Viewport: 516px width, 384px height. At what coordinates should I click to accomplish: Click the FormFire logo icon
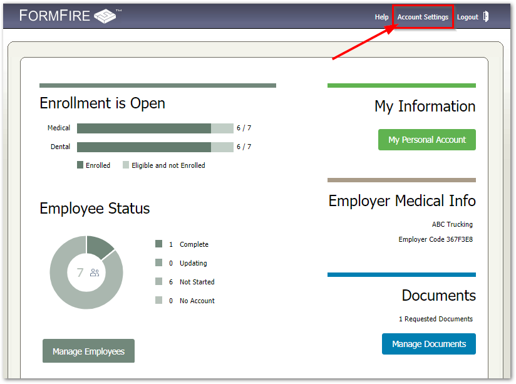[105, 16]
